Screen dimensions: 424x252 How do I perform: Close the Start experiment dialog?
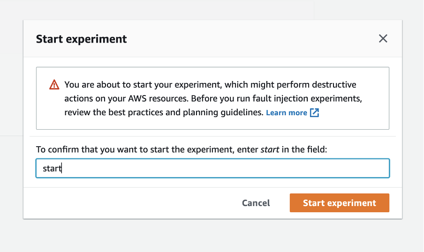[x=383, y=39]
